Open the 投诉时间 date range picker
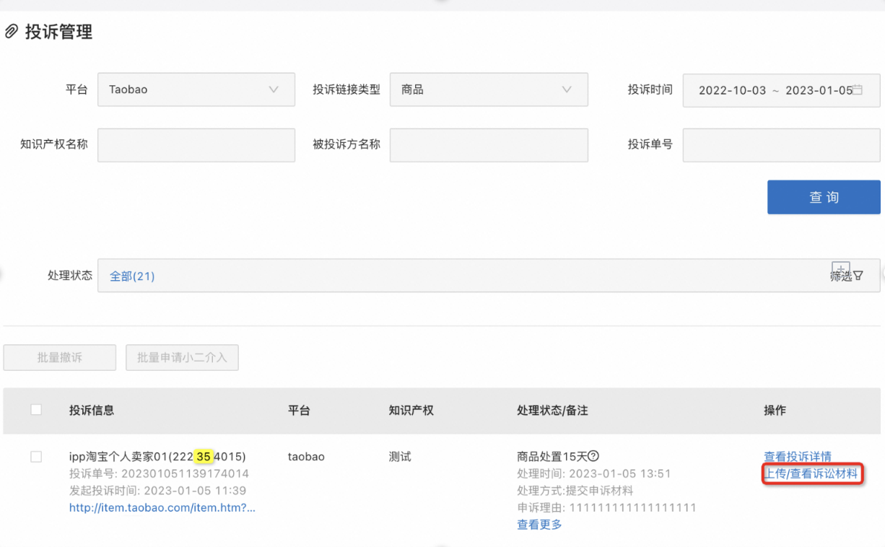The height and width of the screenshot is (547, 885). point(781,90)
